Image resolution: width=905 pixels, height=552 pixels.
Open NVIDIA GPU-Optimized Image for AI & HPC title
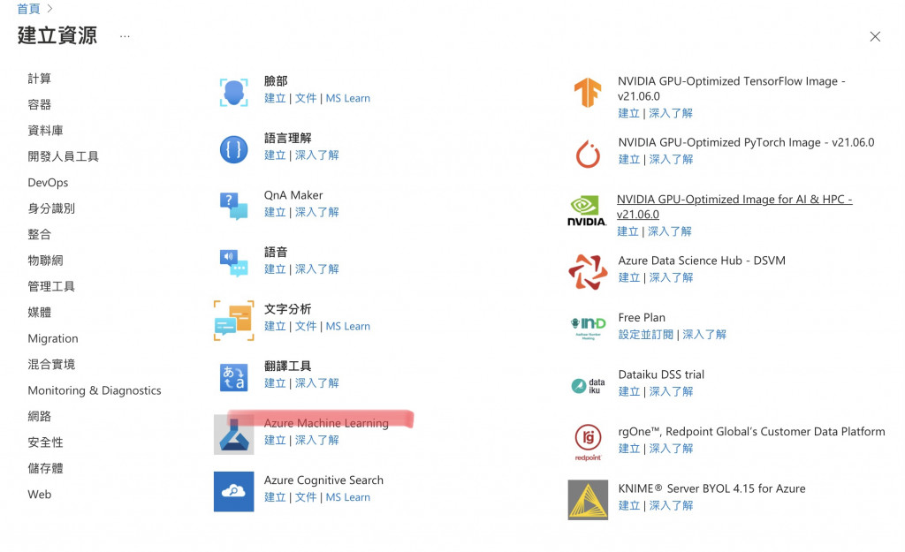[734, 207]
